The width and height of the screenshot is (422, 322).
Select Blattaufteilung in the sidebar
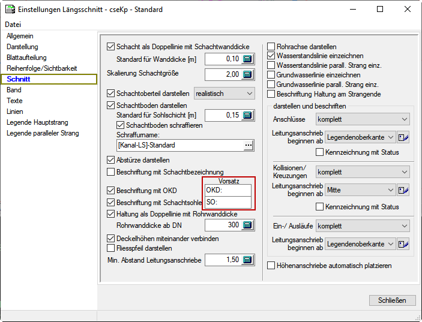point(26,58)
